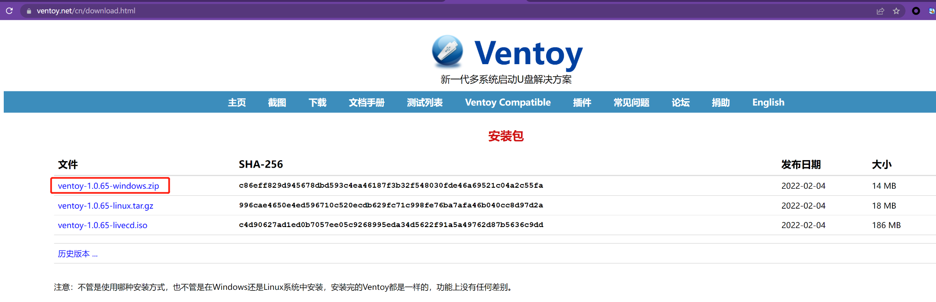Open the 测试列表 nav menu item
The width and height of the screenshot is (936, 302).
[424, 102]
